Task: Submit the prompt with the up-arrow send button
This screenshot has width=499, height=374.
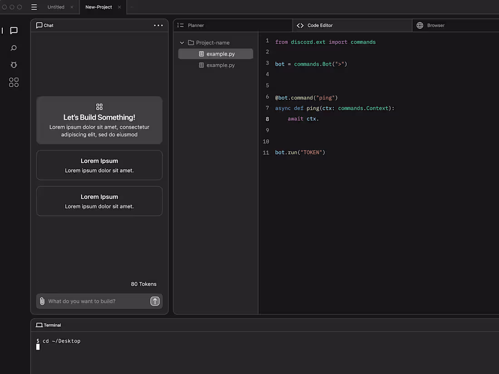Action: click(155, 301)
